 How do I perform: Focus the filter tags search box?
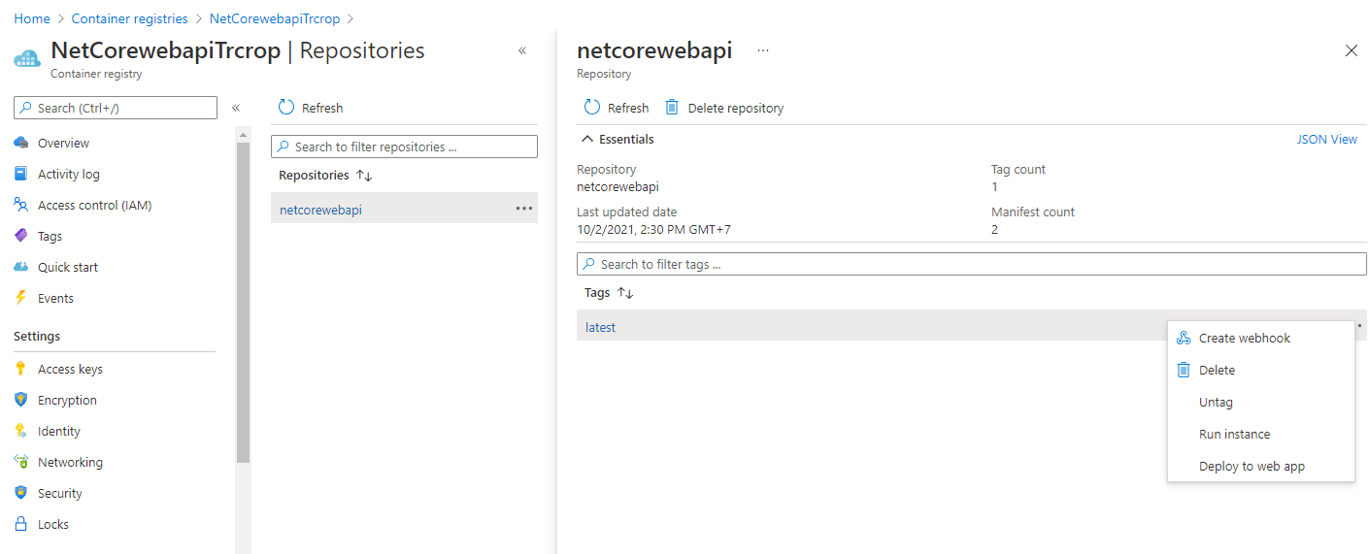pos(971,264)
